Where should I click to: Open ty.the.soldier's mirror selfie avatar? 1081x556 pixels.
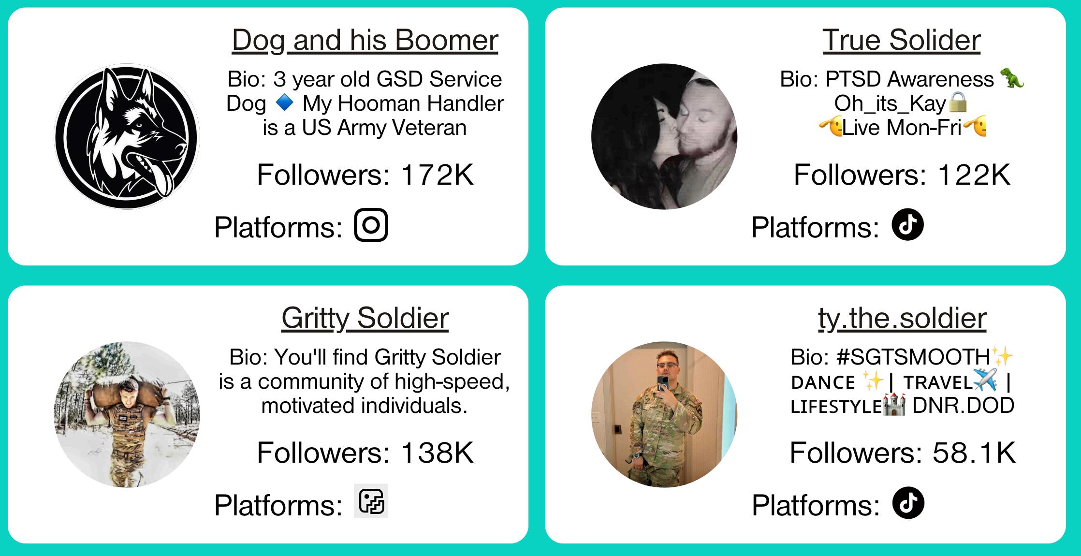pos(664,414)
